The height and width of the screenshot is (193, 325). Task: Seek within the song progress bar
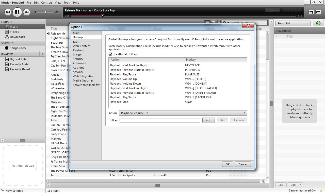(x=184, y=16)
